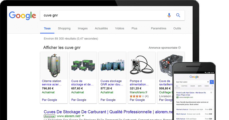Open the 'Cuves stockage GNR acier dou…' link
229x120 pixels.
(x=112, y=83)
